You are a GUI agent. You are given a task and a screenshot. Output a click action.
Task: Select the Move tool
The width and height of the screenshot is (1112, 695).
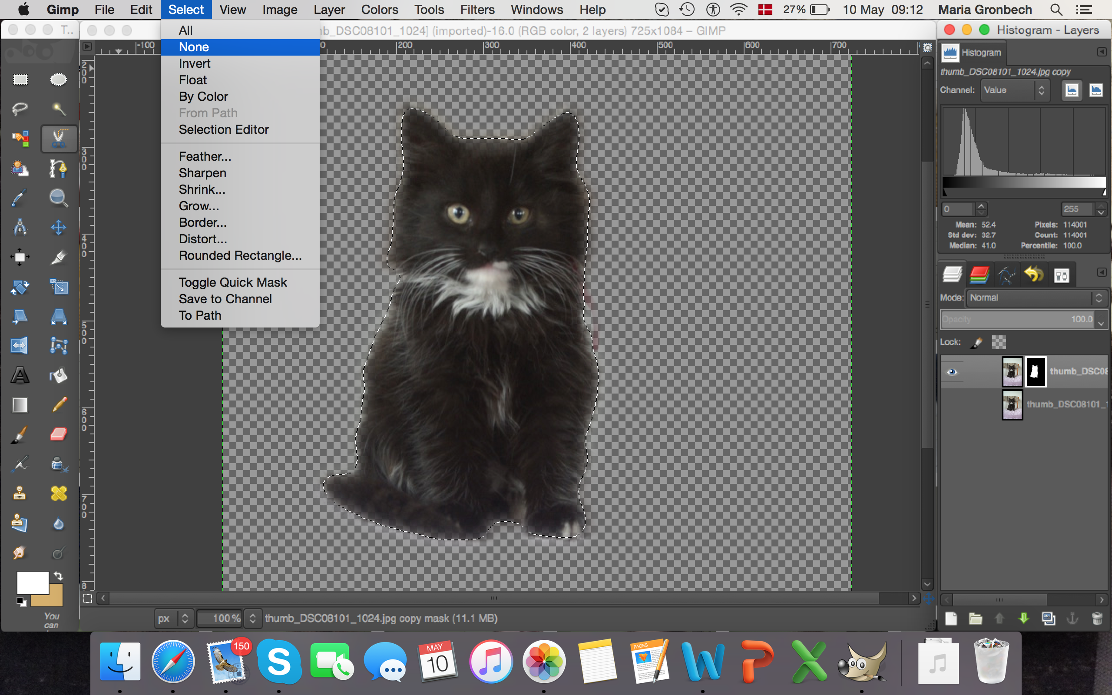pos(58,228)
